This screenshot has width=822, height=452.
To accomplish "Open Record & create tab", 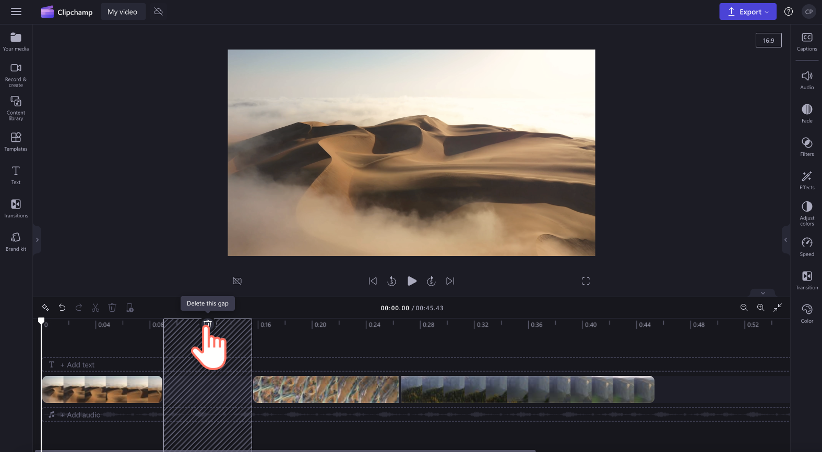I will (16, 75).
